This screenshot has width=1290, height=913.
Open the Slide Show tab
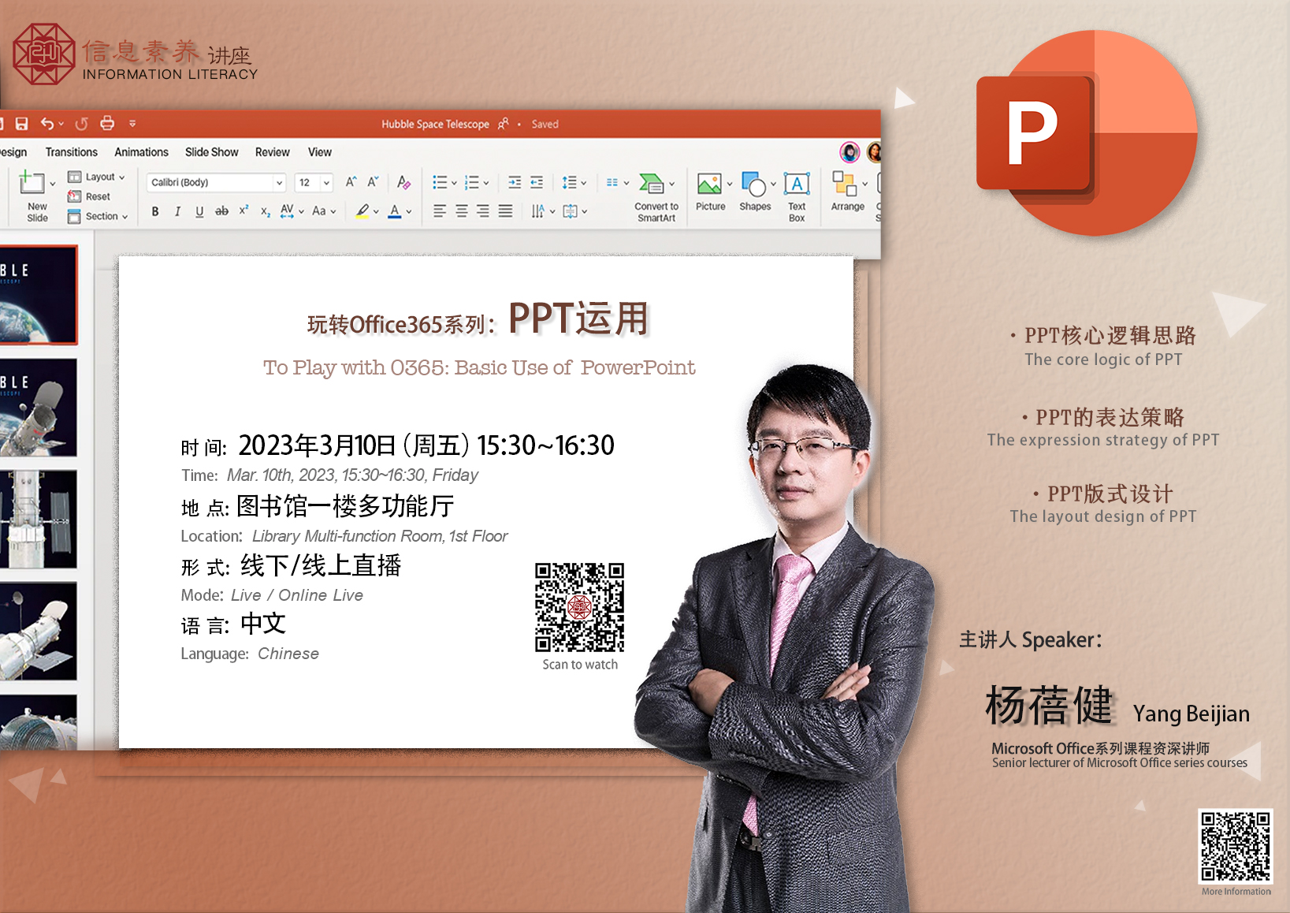(x=211, y=152)
